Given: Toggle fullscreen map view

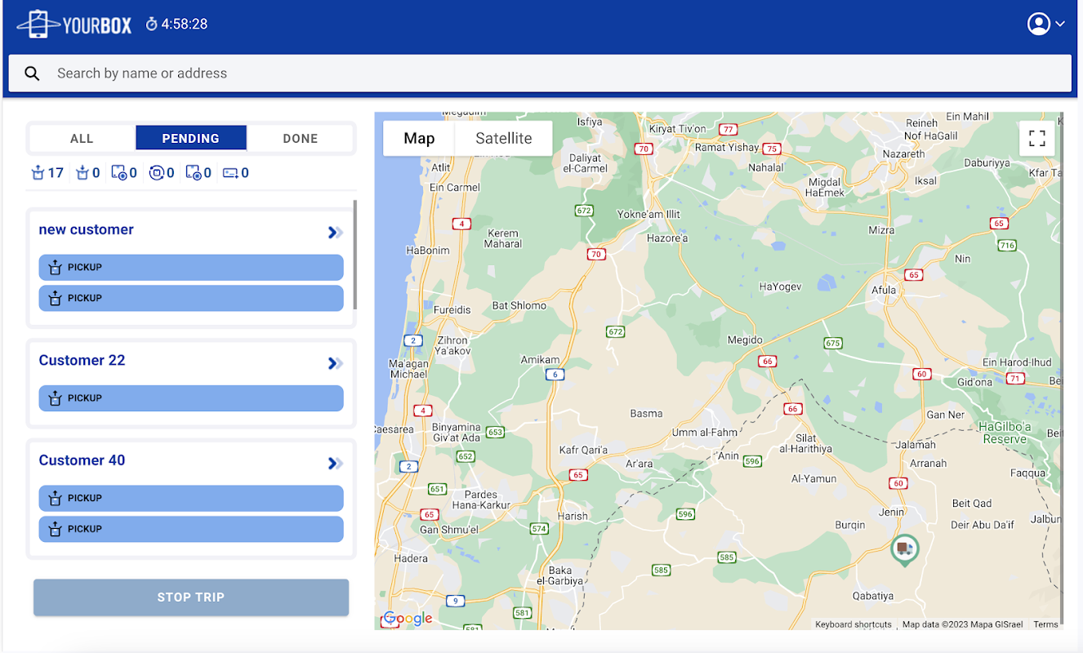Looking at the screenshot, I should pos(1037,138).
